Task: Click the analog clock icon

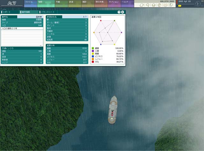Action: tap(198, 3)
